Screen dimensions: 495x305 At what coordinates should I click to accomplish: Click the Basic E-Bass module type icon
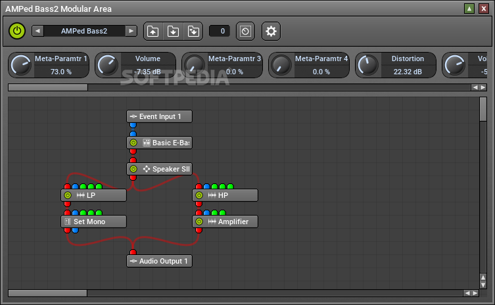(147, 143)
